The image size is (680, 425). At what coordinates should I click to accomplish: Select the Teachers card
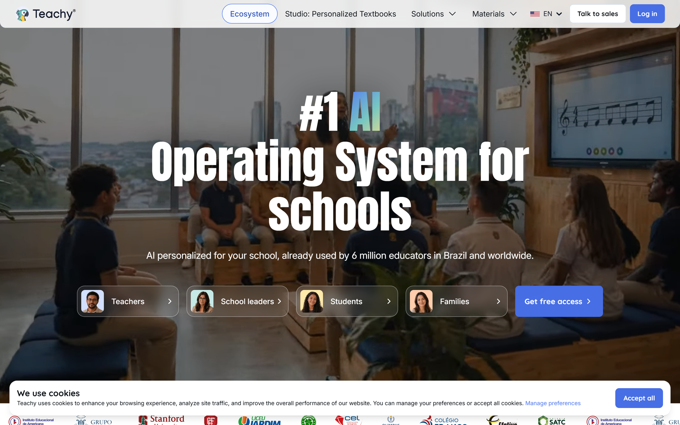click(128, 301)
